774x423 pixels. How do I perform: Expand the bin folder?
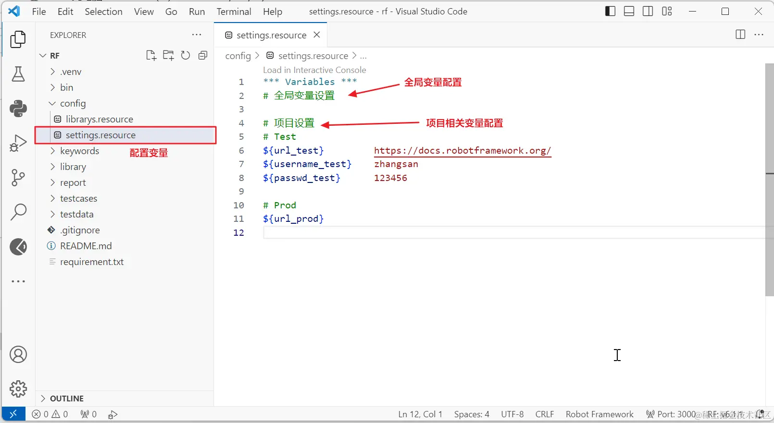(x=125, y=87)
